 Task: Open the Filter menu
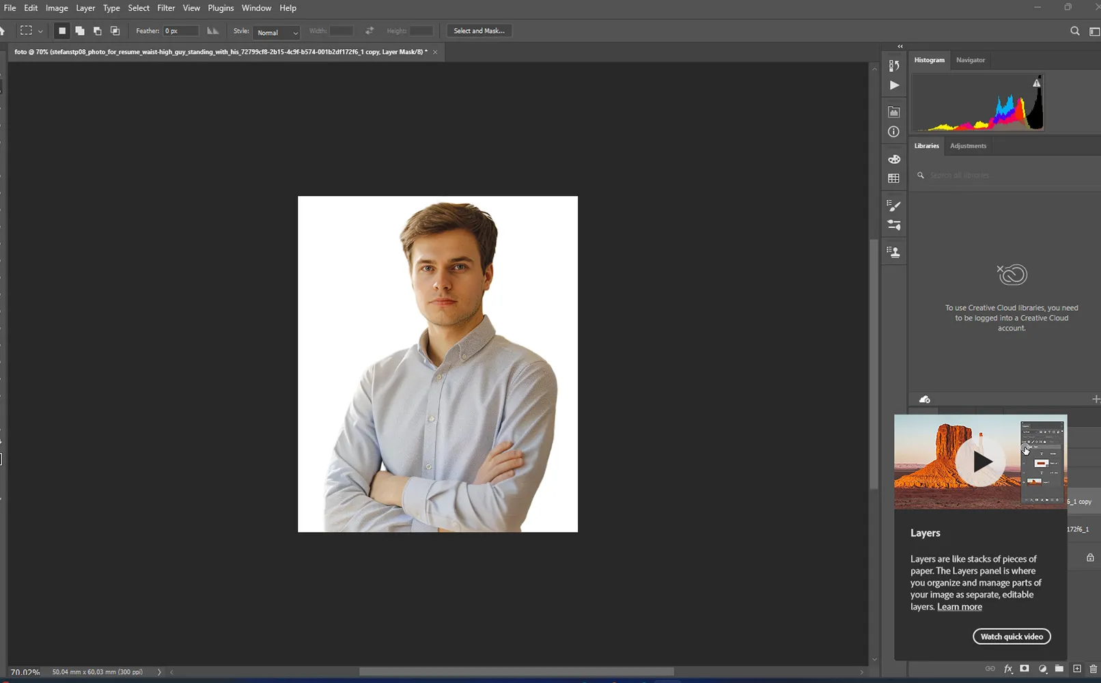click(166, 8)
